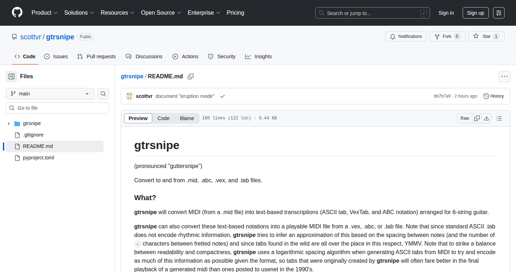Open commit bb7b7a9

tap(442, 96)
